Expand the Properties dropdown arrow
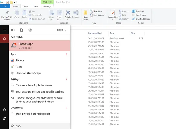176x129 pixels. [x=113, y=20]
